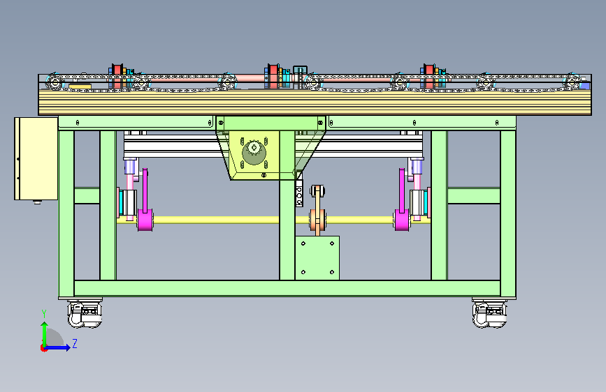Select the orange center lever link
Image resolution: width=606 pixels, height=392 pixels.
click(318, 210)
